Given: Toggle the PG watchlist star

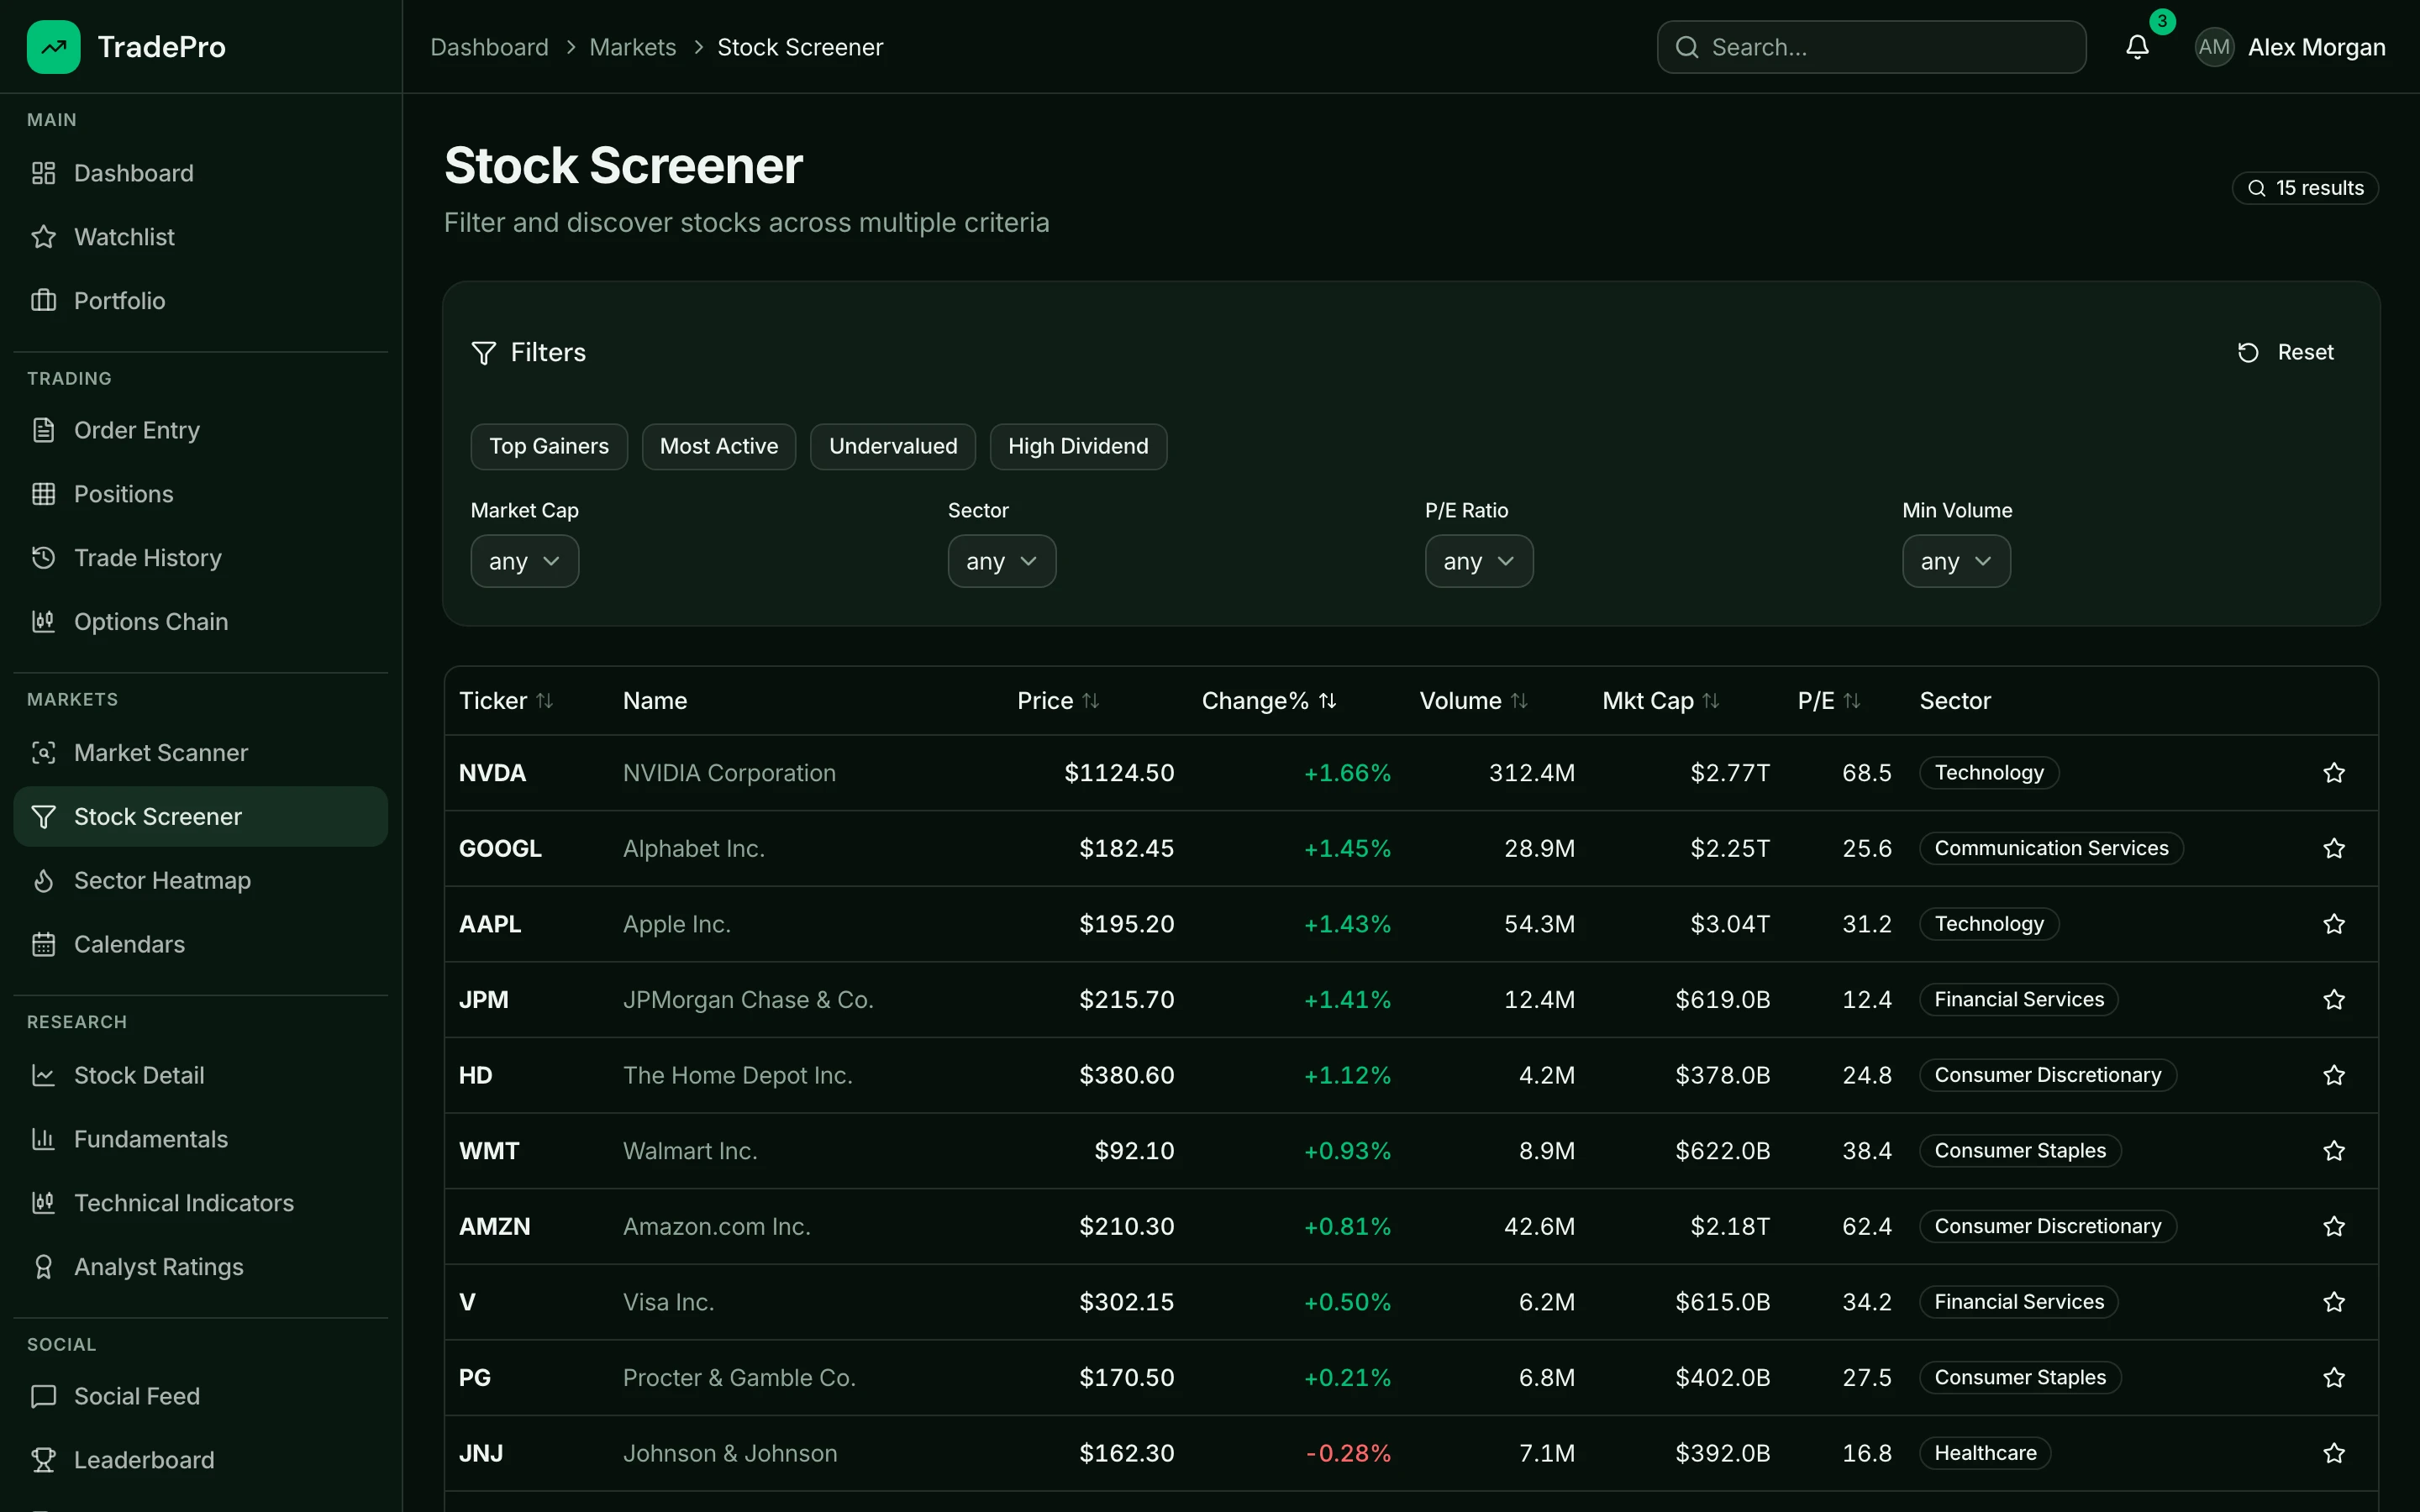Looking at the screenshot, I should [x=2334, y=1378].
